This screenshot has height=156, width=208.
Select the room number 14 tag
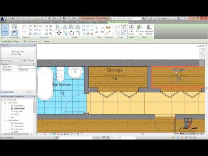point(115,78)
